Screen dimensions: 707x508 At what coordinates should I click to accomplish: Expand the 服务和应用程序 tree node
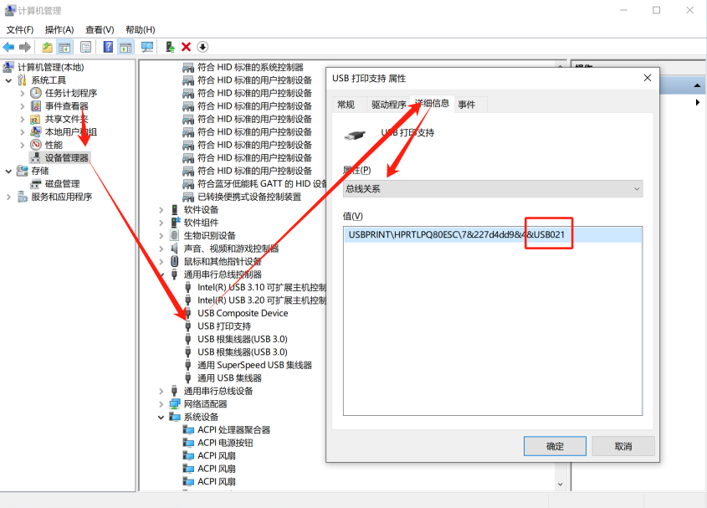click(x=9, y=197)
